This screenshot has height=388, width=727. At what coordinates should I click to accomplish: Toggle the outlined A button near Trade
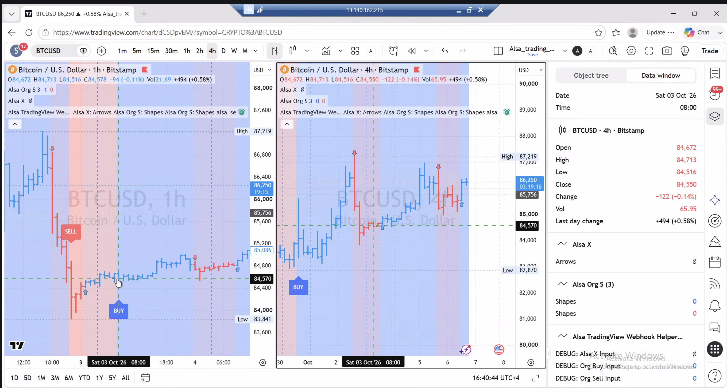click(x=590, y=51)
